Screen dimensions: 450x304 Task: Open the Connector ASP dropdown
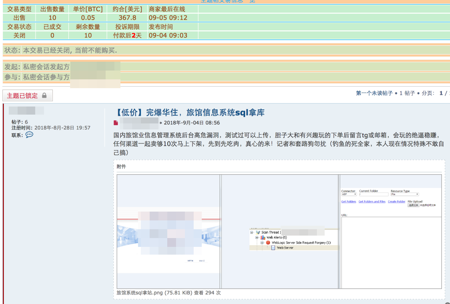click(349, 194)
